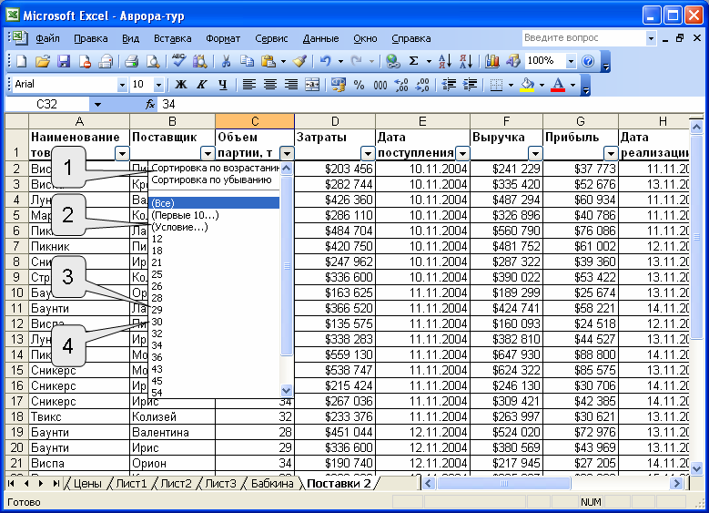Cut the selection with the scissors icon
709x513 pixels.
226,61
